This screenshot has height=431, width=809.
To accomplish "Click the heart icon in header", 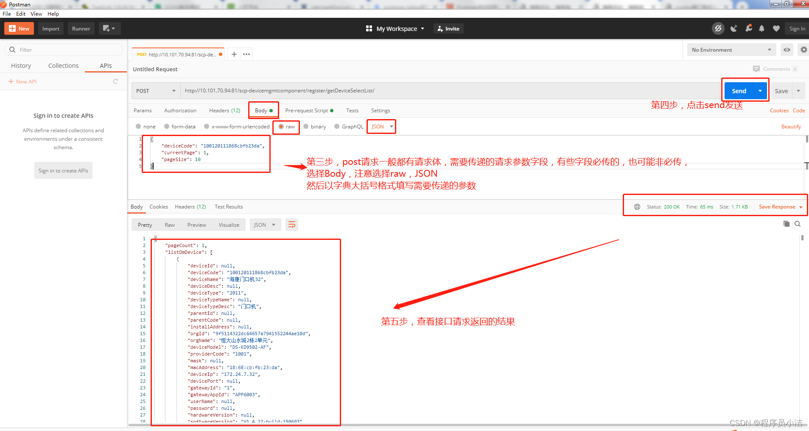I will tap(776, 28).
